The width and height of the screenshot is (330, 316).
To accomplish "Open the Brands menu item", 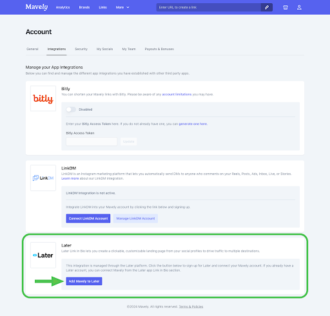I will (84, 7).
